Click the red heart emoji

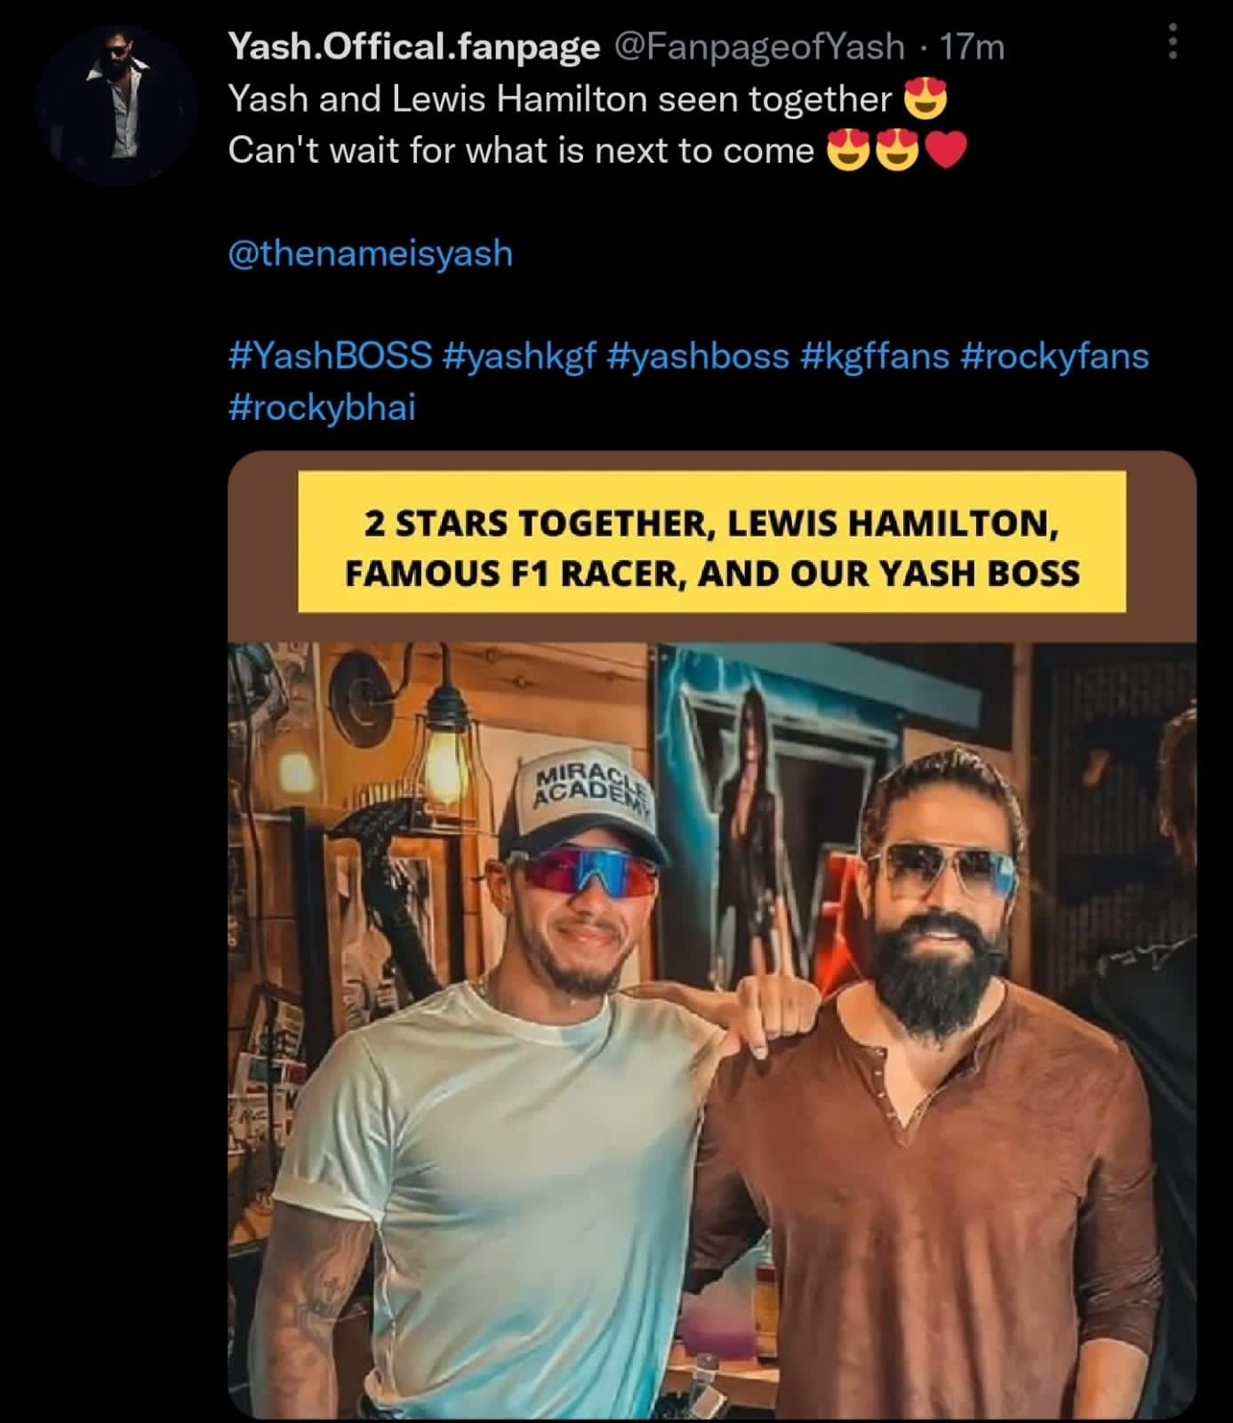[x=945, y=151]
